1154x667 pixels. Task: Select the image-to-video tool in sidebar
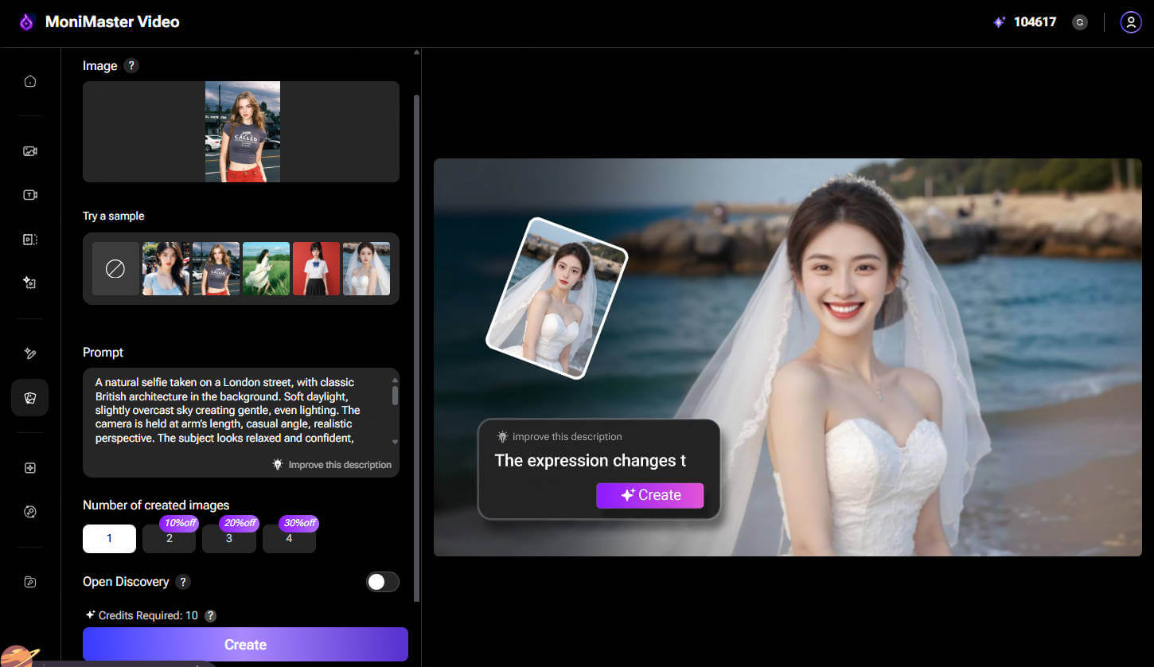(29, 150)
